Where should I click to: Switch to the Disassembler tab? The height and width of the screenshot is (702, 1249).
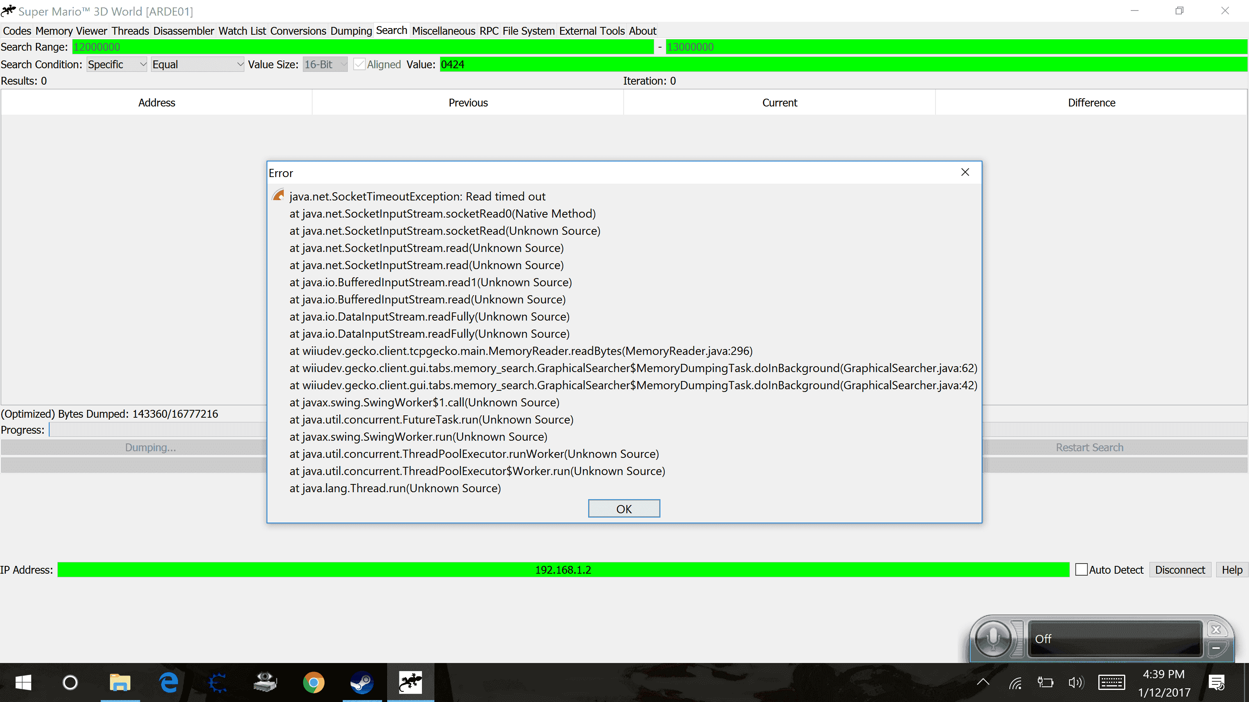pyautogui.click(x=184, y=31)
